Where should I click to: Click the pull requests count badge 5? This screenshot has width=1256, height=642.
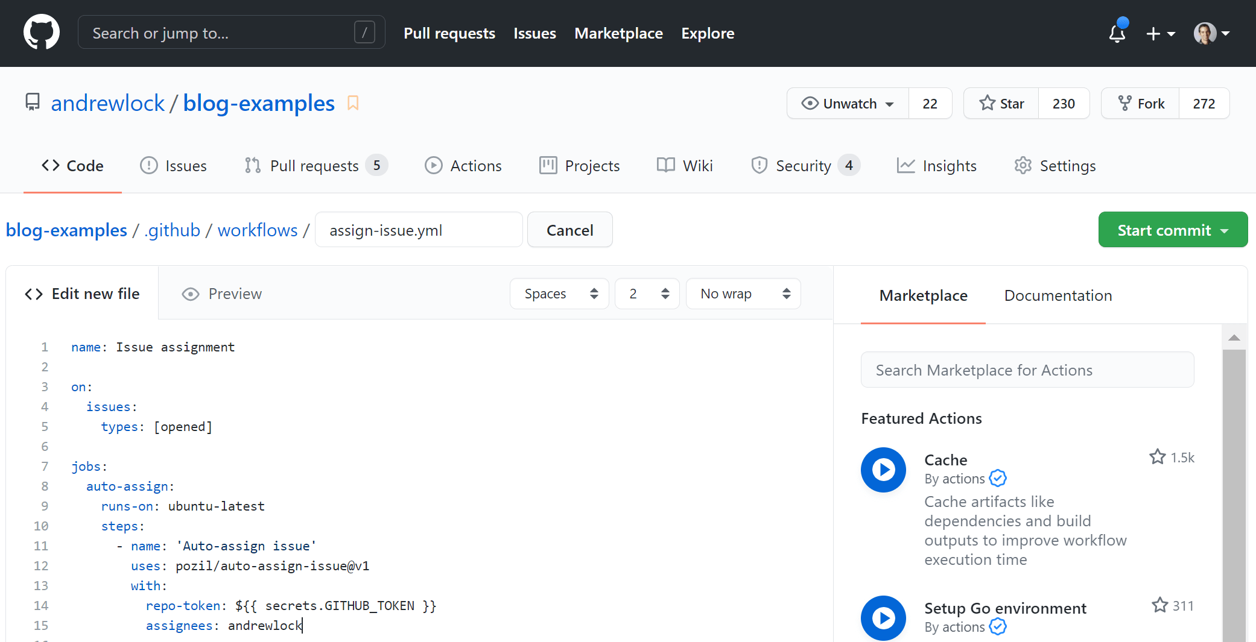(376, 165)
